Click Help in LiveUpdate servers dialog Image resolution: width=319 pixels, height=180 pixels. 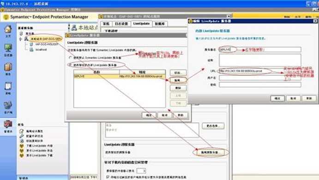click(x=180, y=115)
